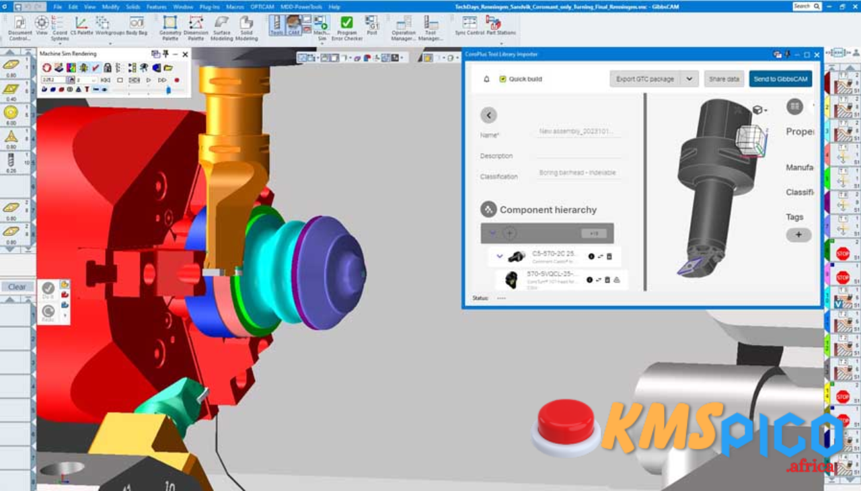Viewport: 861px width, 491px height.
Task: Click the Classification field
Action: click(x=579, y=174)
